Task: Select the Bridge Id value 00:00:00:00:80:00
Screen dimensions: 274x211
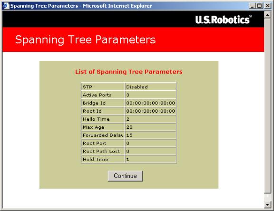Action: tap(151, 103)
